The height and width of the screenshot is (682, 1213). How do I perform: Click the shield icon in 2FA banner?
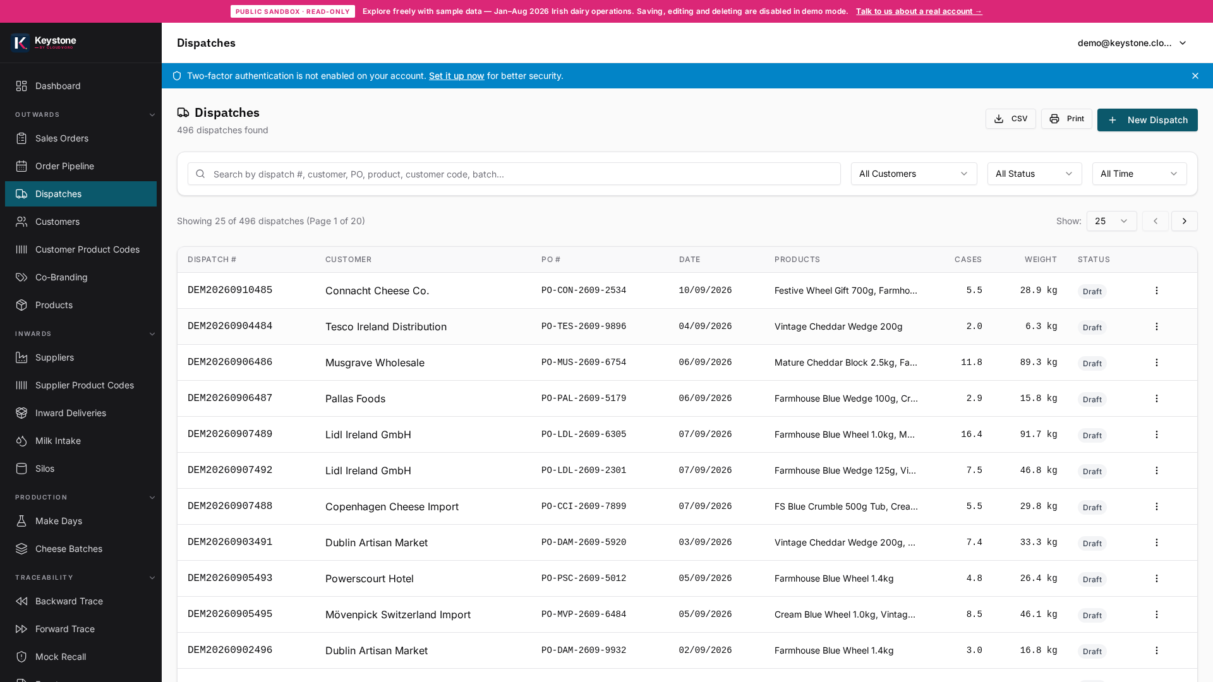[177, 76]
